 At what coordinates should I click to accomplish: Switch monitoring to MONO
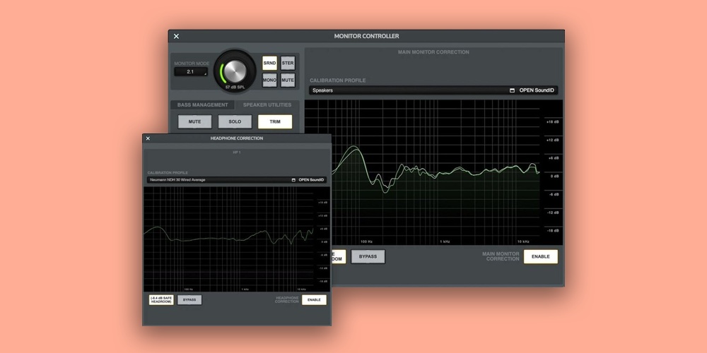click(269, 80)
